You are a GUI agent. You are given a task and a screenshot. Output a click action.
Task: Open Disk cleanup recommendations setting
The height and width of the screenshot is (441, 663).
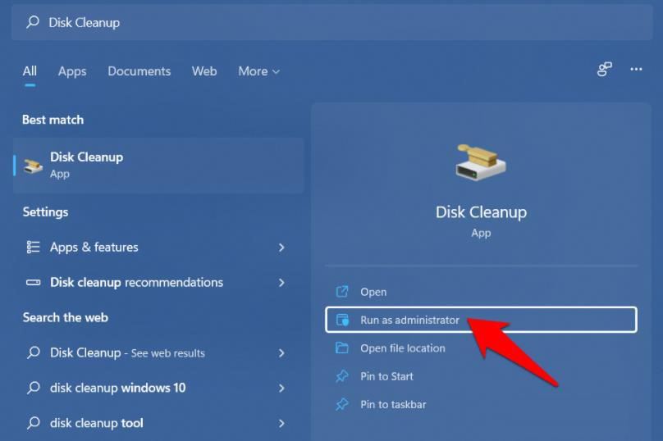tap(158, 282)
